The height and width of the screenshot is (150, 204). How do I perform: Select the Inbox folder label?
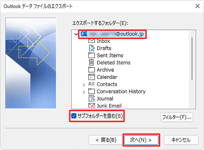point(103,41)
